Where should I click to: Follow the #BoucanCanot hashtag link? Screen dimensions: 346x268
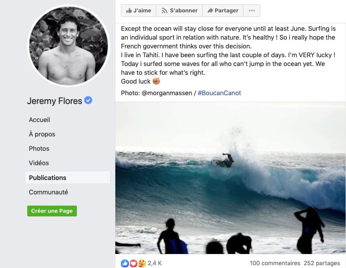click(219, 93)
